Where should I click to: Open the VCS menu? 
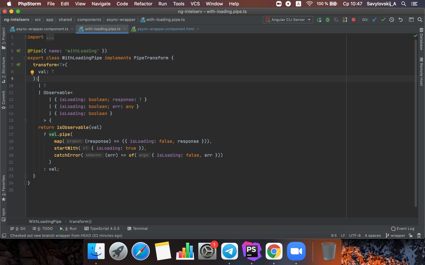(x=195, y=4)
